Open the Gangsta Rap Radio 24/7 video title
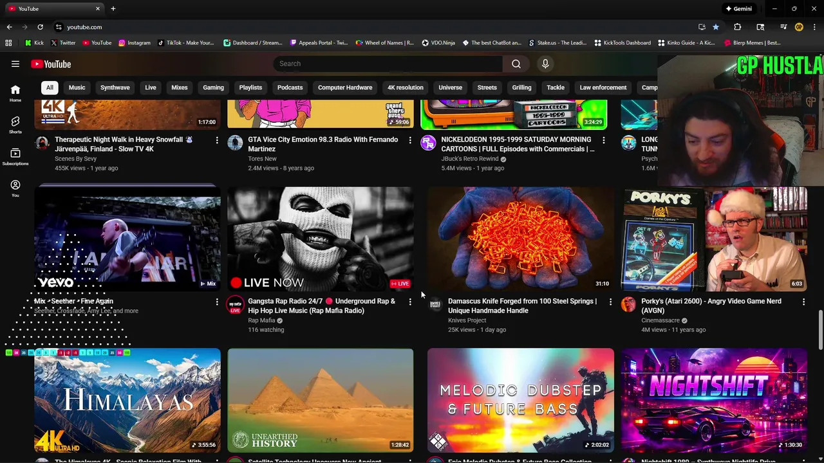 (322, 305)
